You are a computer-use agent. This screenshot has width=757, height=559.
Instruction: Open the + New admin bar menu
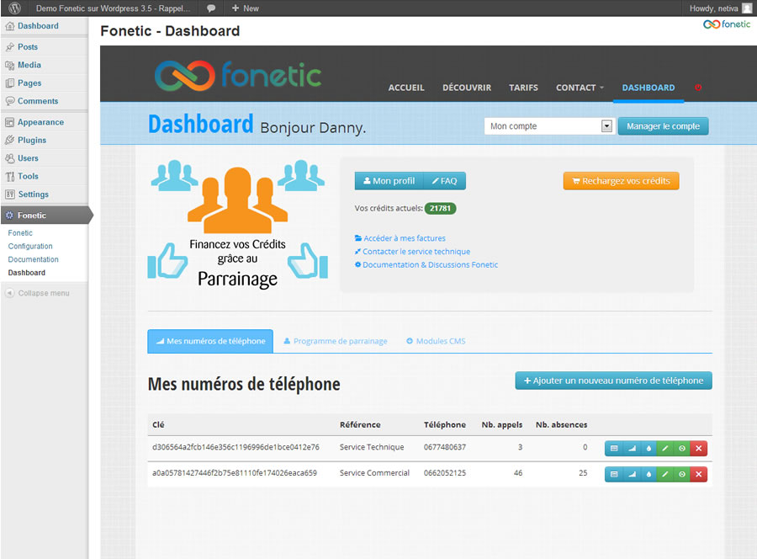(x=246, y=8)
